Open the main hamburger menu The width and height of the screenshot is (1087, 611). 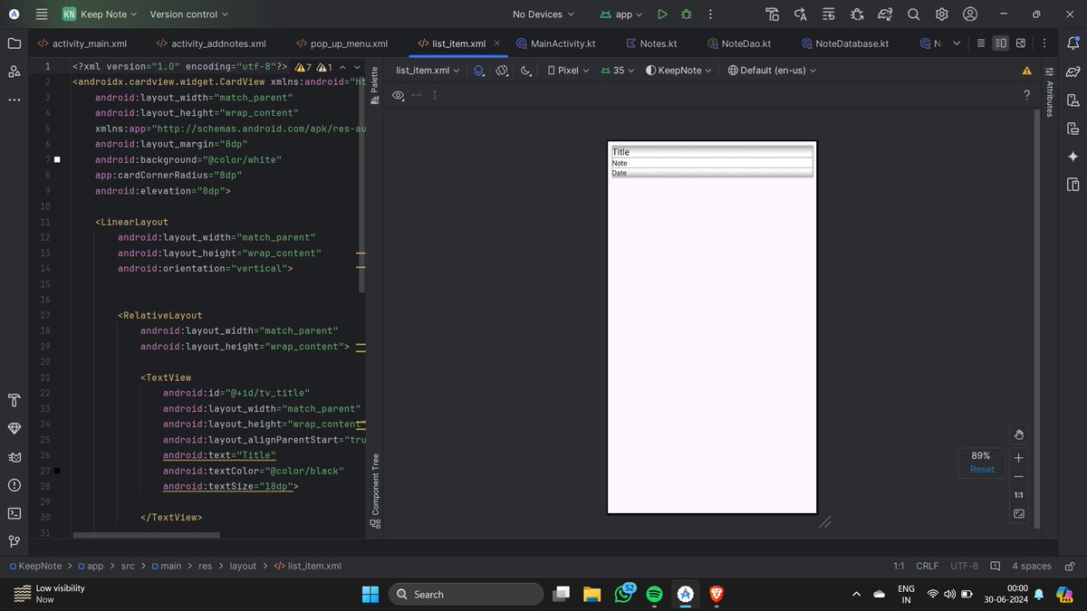[41, 14]
